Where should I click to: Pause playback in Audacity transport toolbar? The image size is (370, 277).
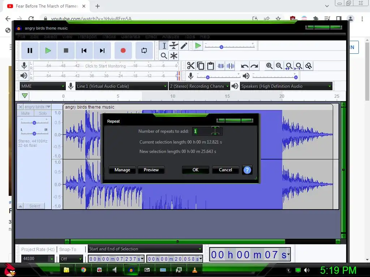(x=30, y=50)
